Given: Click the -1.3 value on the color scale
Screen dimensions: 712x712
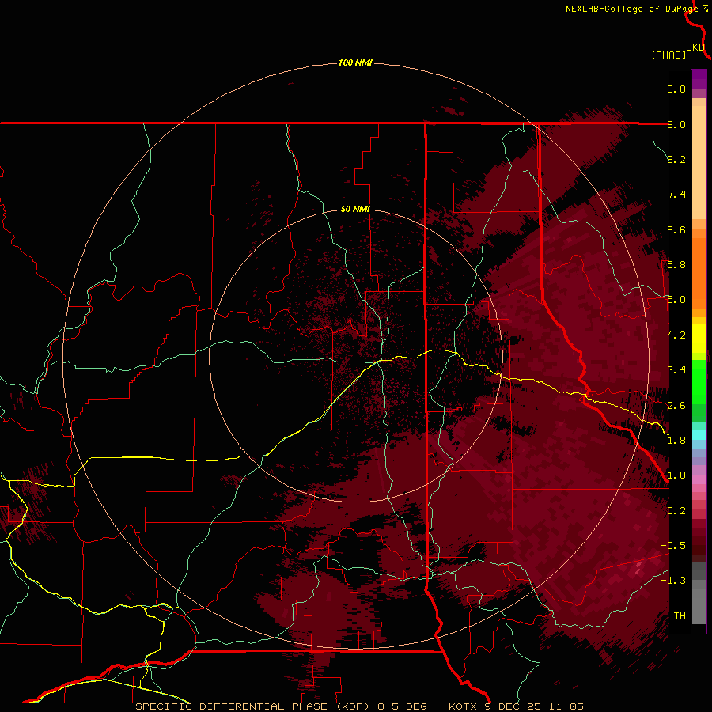Looking at the screenshot, I should pyautogui.click(x=673, y=581).
